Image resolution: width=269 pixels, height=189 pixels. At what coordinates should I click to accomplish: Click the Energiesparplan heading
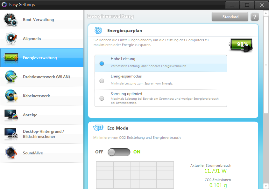(x=125, y=30)
